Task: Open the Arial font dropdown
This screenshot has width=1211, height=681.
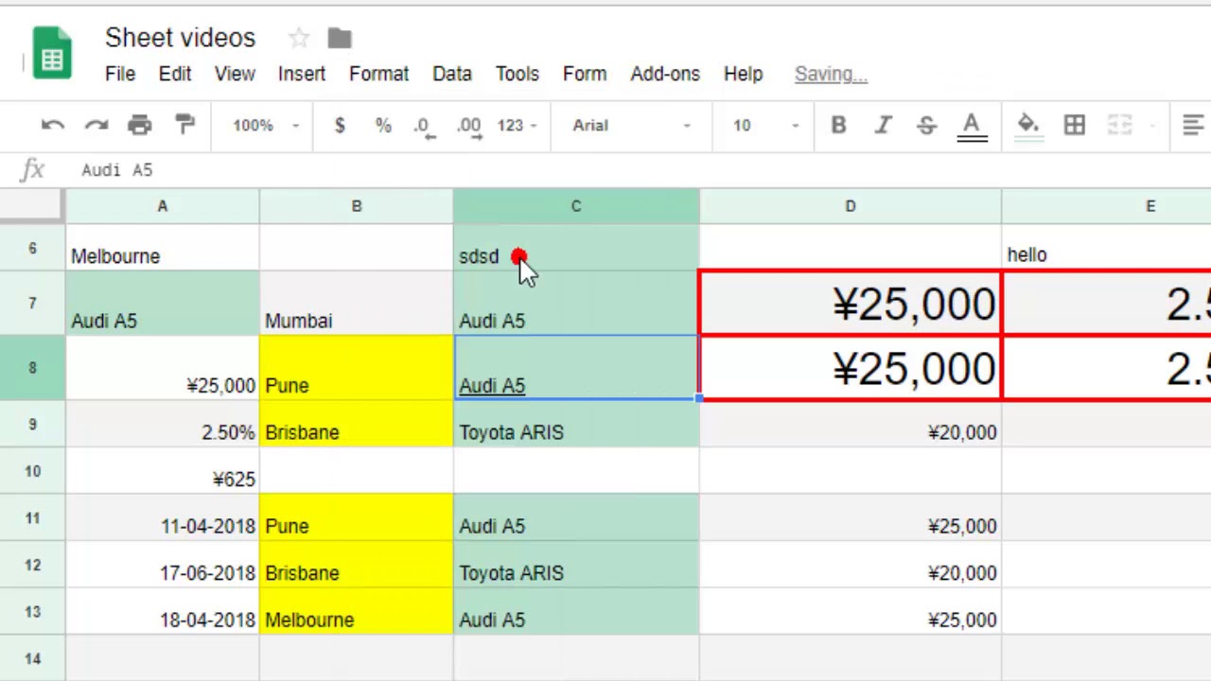Action: coord(631,125)
